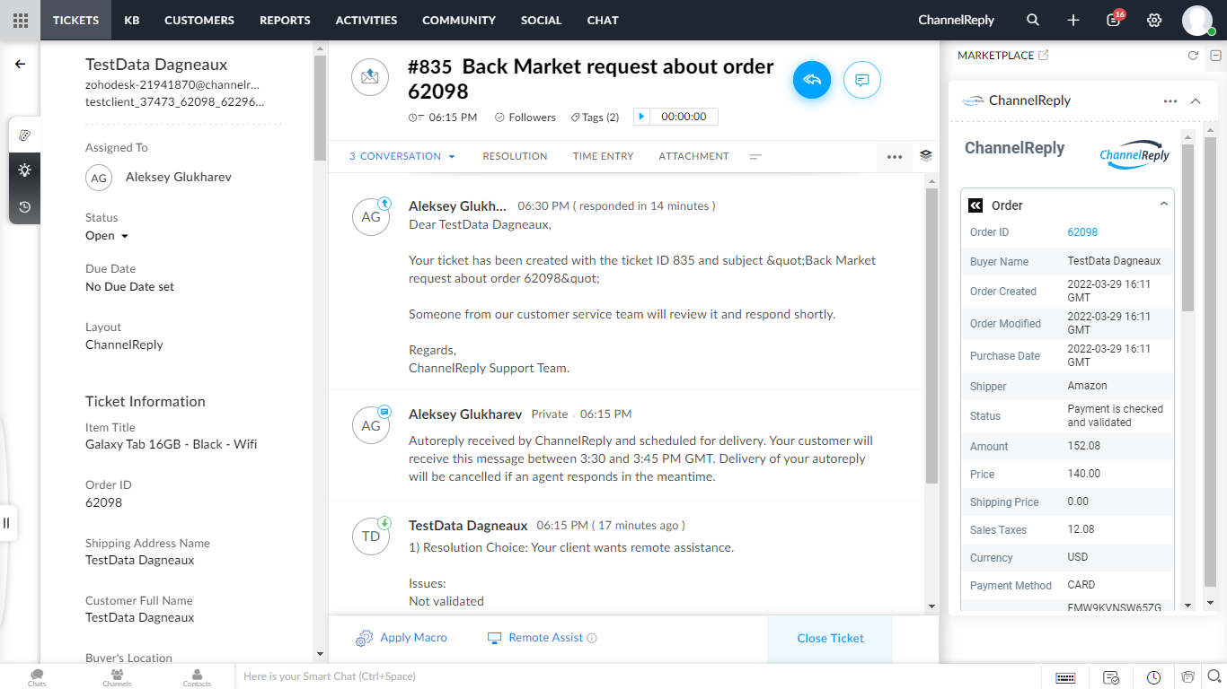Open the Activities module

[366, 20]
